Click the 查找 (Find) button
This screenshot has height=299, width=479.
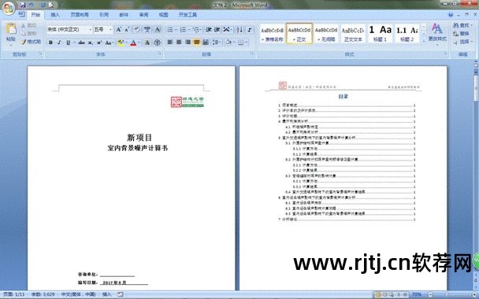[x=462, y=26]
